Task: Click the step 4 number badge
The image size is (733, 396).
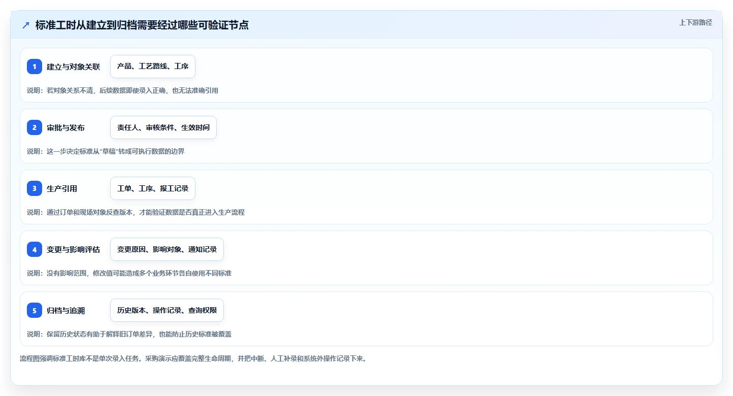Action: 35,249
